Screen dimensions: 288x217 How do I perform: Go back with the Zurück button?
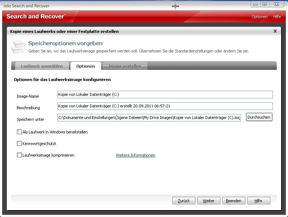click(x=184, y=201)
